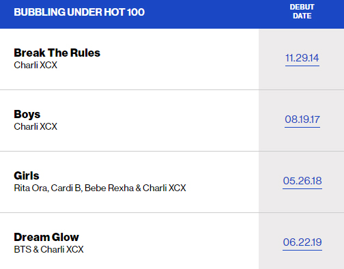The image size is (344, 269).
Task: Click the Girls debut date cell
Action: click(301, 182)
